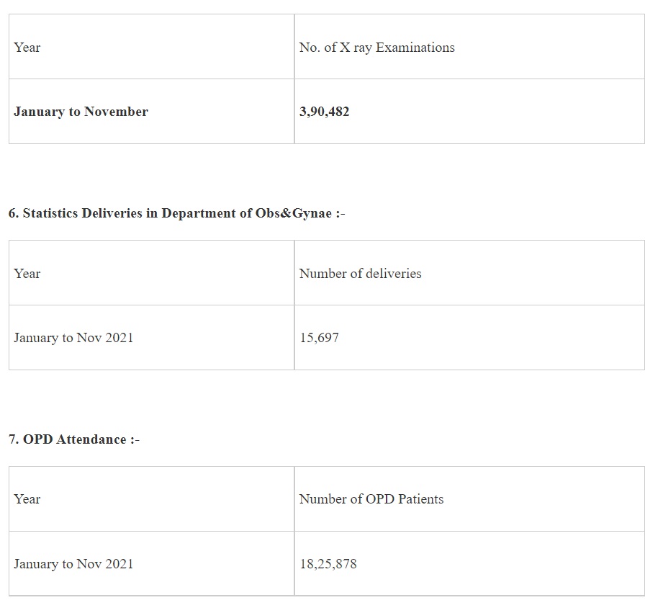Select the 'No. of X ray Examinations' header cell

tap(376, 48)
